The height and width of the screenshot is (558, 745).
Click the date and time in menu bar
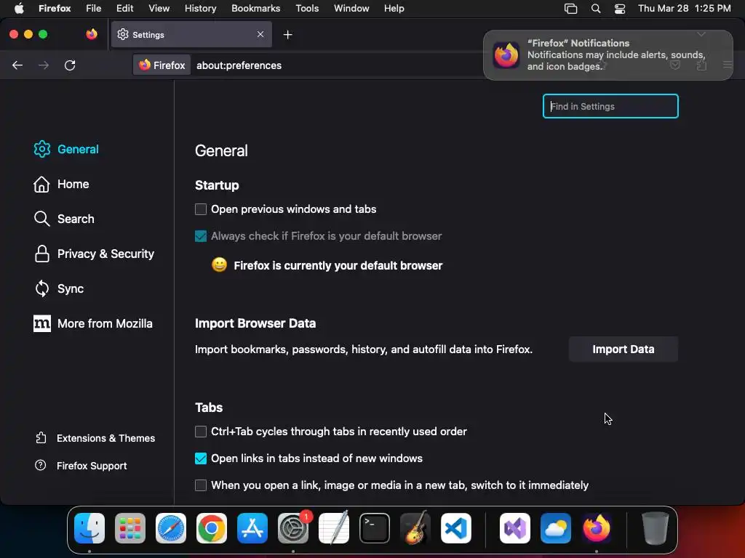pyautogui.click(x=684, y=8)
